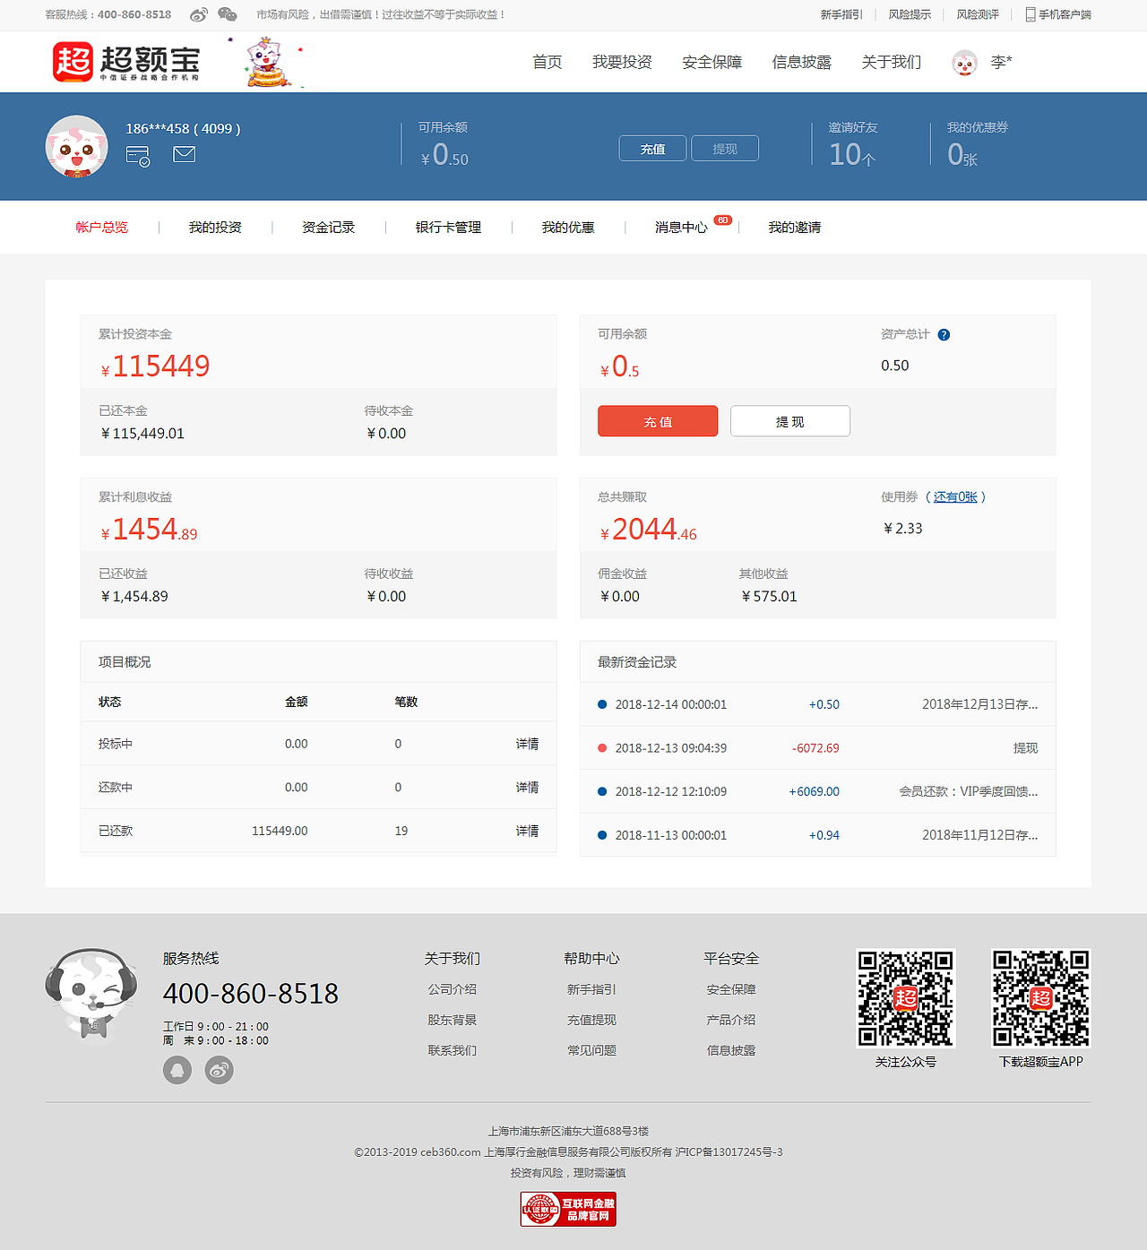1147x1250 pixels.
Task: Click the user avatar next to 李*
Action: 964,63
